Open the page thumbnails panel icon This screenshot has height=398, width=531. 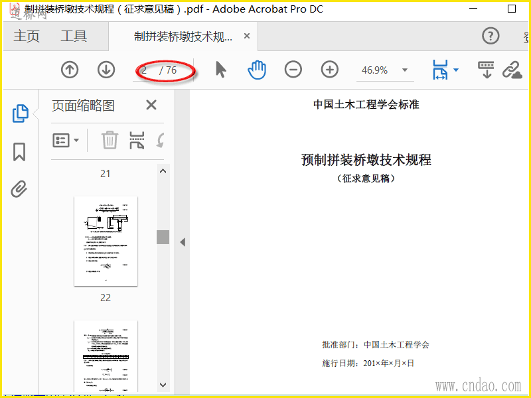21,113
